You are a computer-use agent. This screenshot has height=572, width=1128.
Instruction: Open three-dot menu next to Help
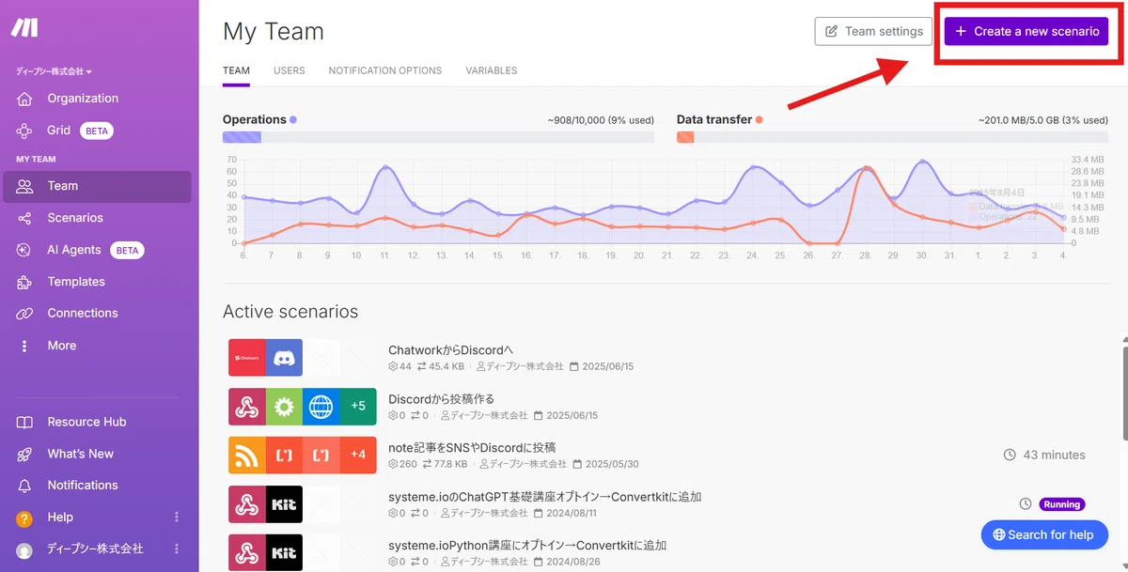pyautogui.click(x=177, y=518)
